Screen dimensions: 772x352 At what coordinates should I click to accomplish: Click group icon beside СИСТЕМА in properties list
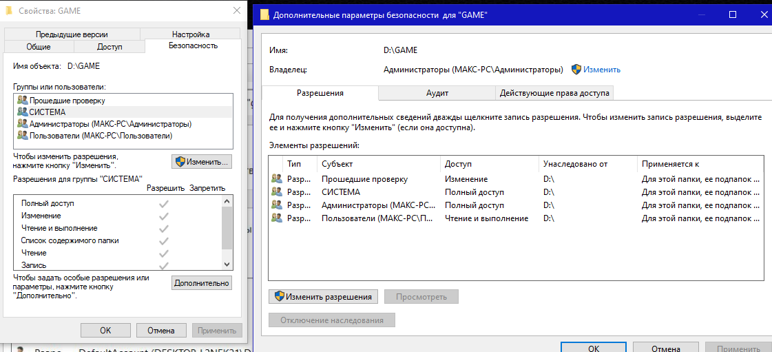(x=22, y=112)
